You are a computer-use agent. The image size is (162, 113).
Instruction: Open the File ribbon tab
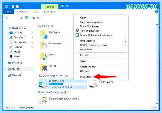(9, 12)
